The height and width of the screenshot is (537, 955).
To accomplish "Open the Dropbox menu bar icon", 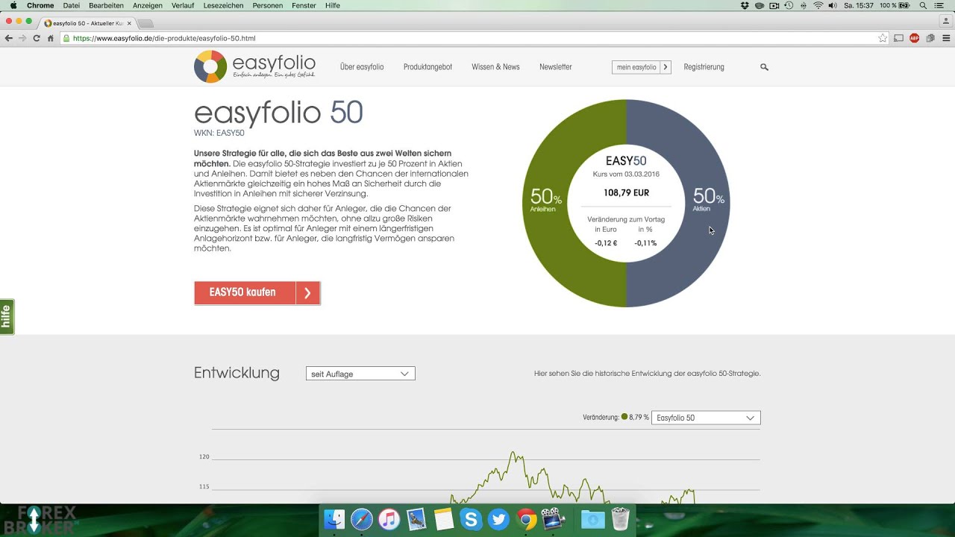I will pos(745,5).
